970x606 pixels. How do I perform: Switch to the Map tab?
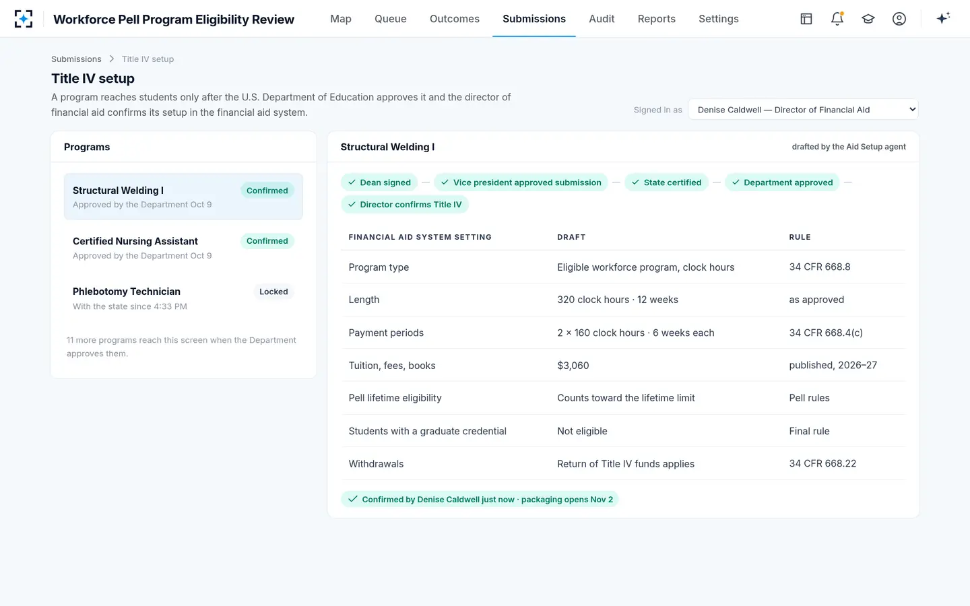tap(341, 19)
